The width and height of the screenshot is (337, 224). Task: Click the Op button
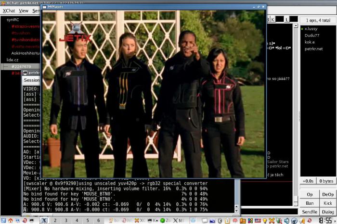tap(310, 194)
